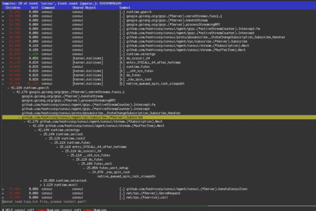Click the Command column header
The width and height of the screenshot is (316, 211).
click(x=48, y=8)
